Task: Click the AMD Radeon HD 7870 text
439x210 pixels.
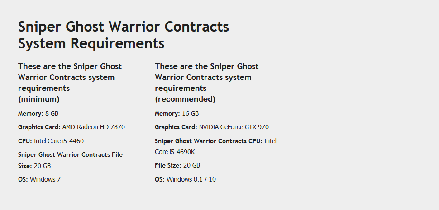Action: [x=93, y=127]
